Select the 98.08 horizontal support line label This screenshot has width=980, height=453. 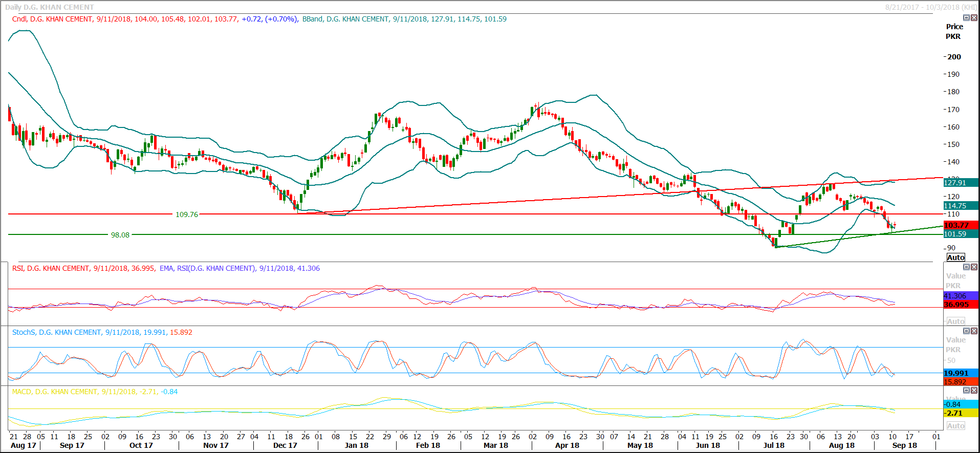(x=120, y=235)
